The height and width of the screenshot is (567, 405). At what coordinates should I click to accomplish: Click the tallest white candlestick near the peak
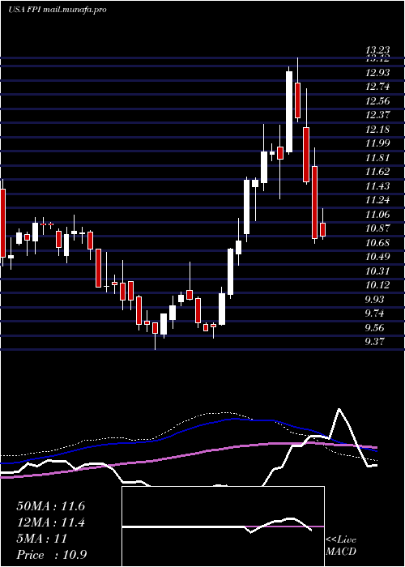coord(289,112)
